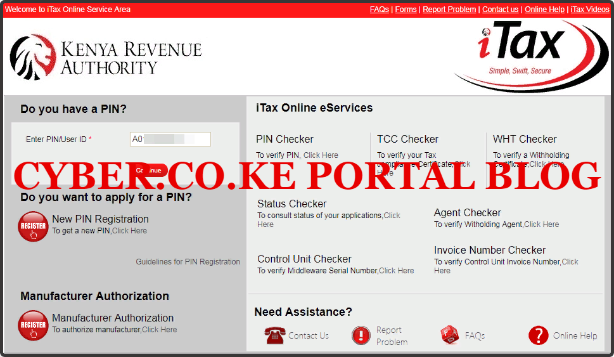Select Report Problem in the top bar
This screenshot has height=357, width=614.
click(449, 10)
